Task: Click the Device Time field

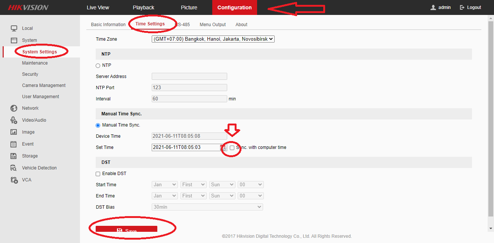Action: (189, 136)
